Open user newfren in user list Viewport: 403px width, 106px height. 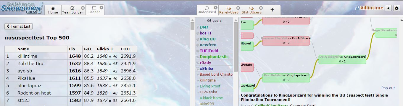tap(214, 45)
